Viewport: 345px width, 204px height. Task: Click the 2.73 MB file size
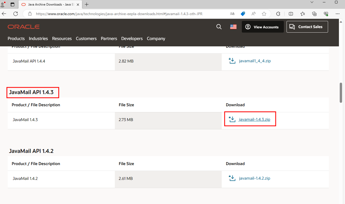pyautogui.click(x=126, y=120)
